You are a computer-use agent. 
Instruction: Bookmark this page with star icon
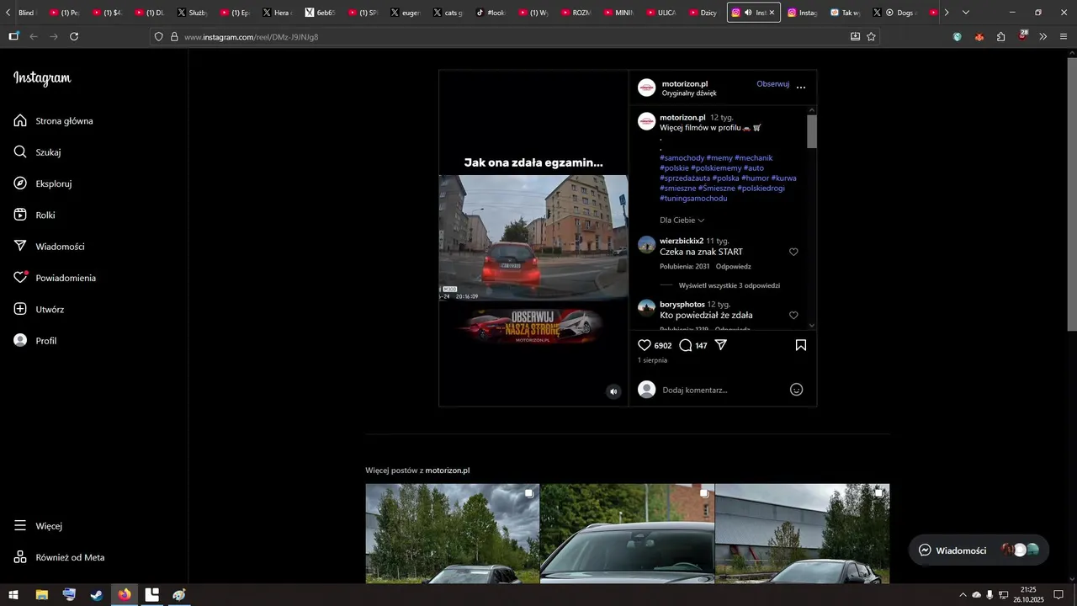tap(871, 37)
